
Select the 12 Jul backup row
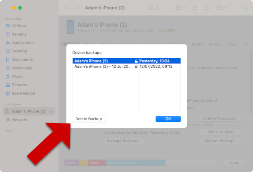[126, 67]
